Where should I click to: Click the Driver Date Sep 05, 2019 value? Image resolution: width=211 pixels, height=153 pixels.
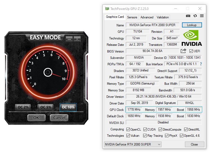click(x=139, y=103)
